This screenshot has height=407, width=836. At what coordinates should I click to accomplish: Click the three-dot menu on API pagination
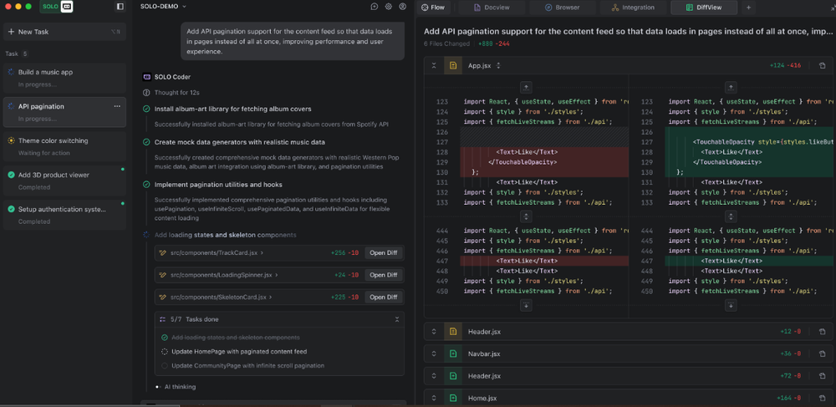117,106
